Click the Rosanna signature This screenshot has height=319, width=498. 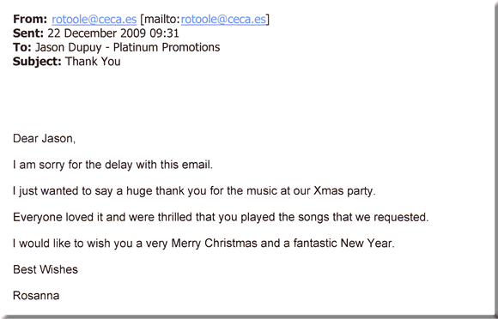click(x=36, y=296)
